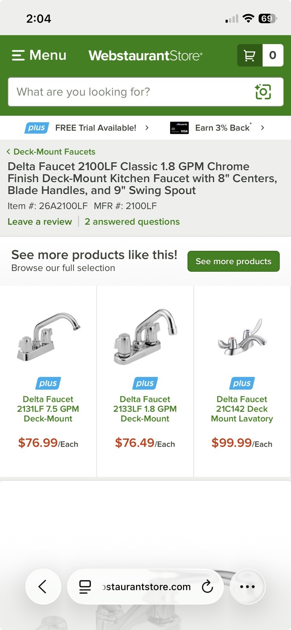Focus the product search input field
The image size is (291, 630).
(x=130, y=92)
